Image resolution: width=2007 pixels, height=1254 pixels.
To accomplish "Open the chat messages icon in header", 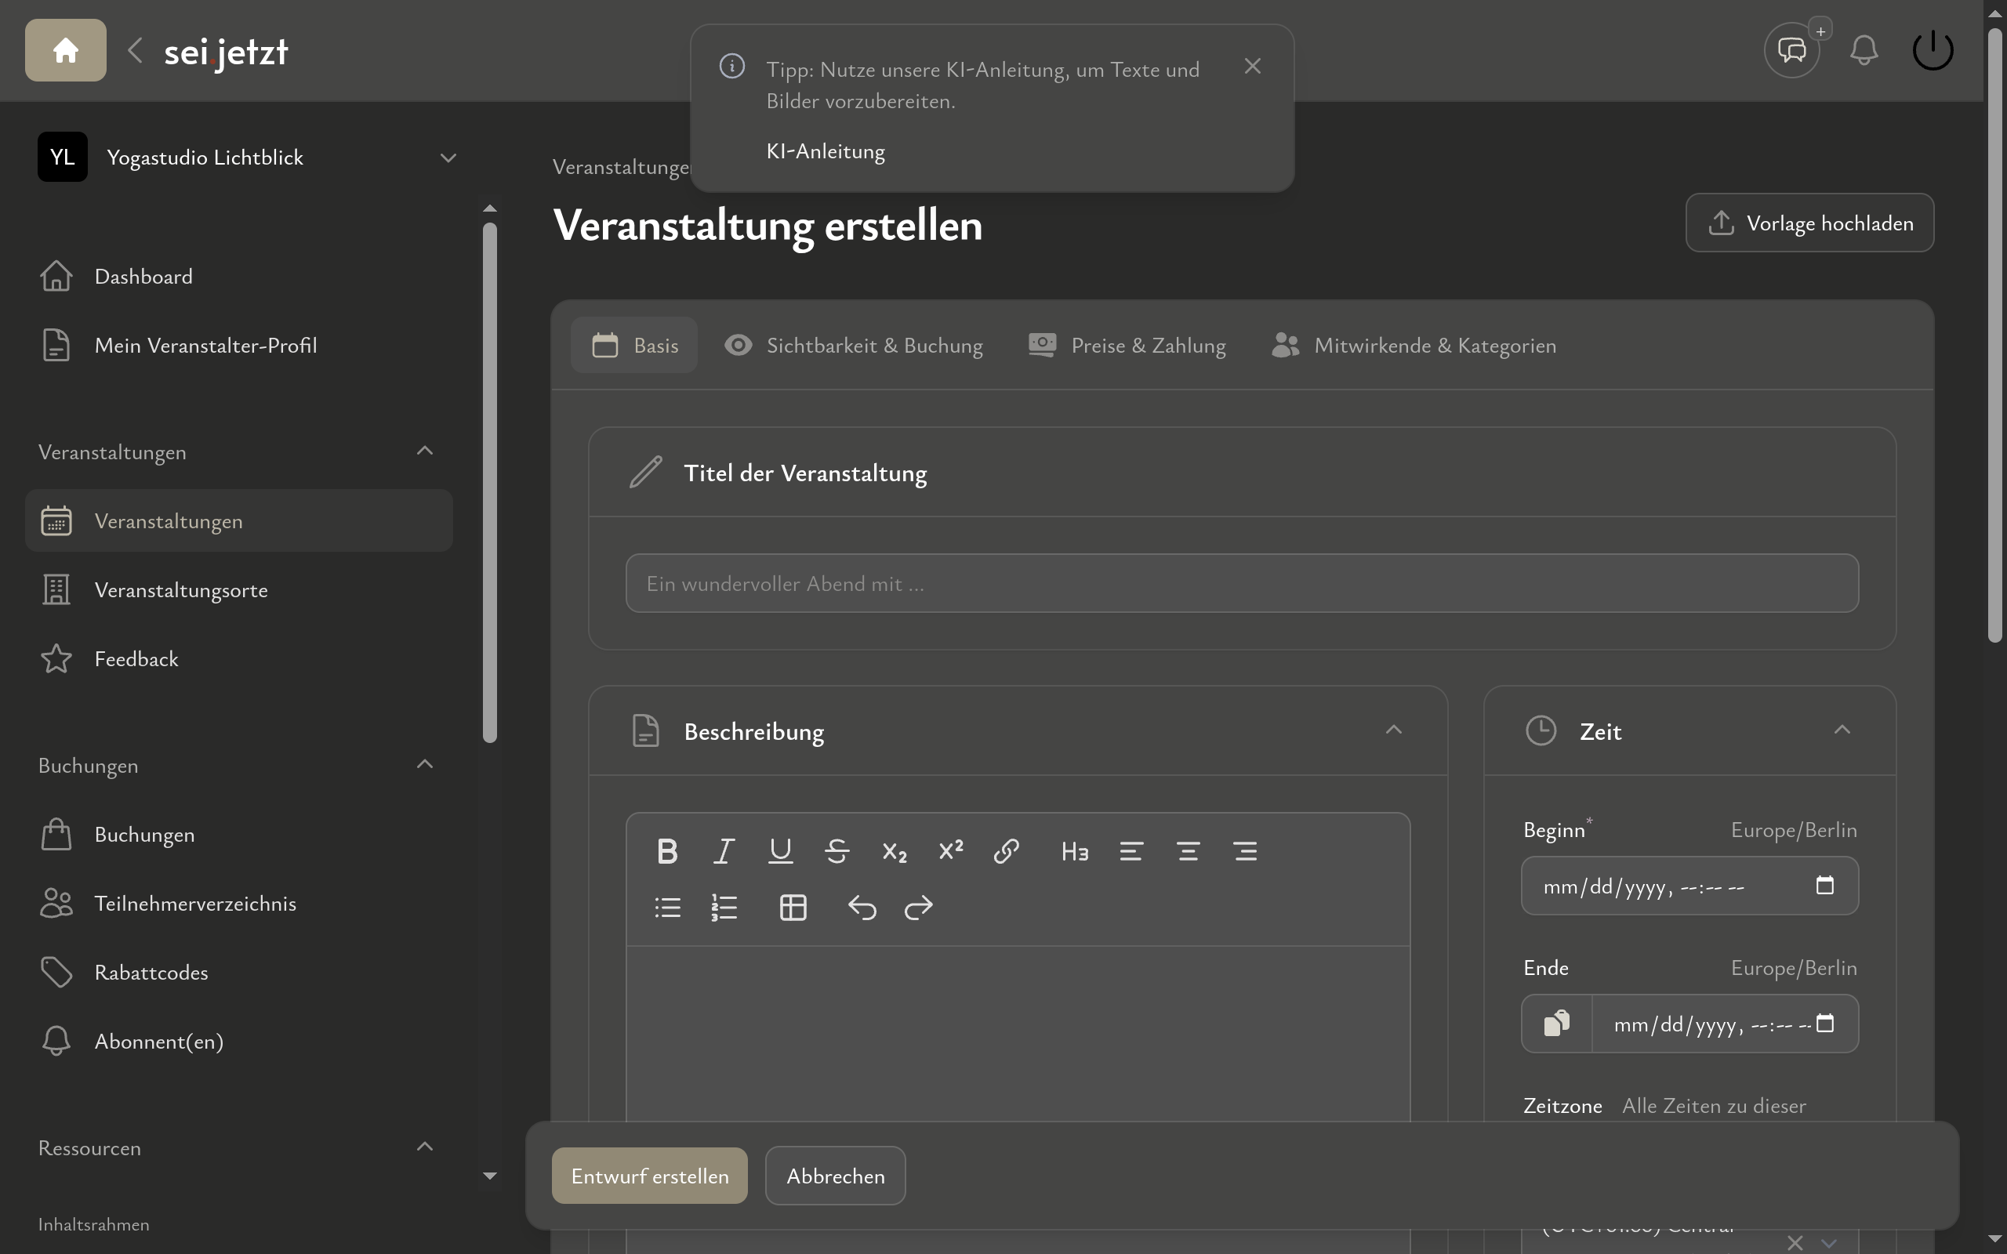I will click(1791, 49).
